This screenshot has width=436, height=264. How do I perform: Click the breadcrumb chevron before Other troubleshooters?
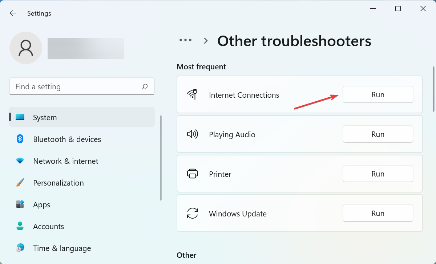(206, 41)
